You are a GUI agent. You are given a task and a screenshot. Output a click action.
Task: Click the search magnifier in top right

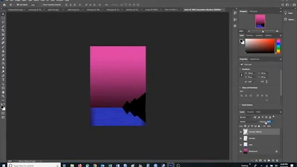pos(283,5)
